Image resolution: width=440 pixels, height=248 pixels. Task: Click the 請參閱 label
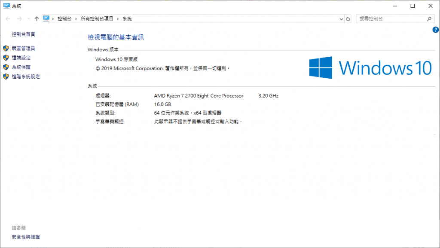[x=19, y=228]
